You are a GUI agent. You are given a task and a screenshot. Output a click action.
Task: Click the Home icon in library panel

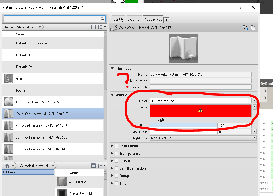tap(7, 166)
